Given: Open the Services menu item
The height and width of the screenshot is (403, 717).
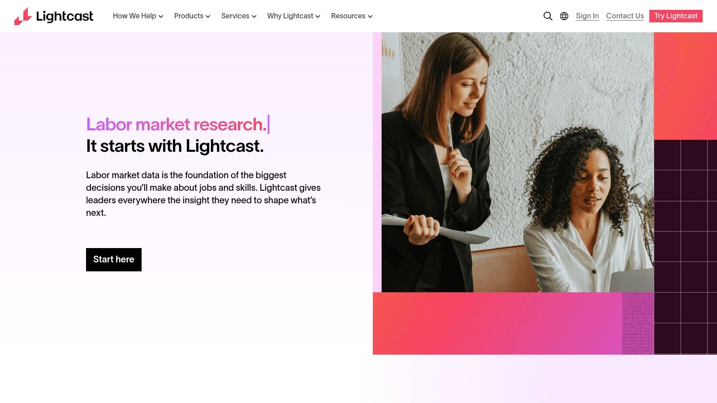Looking at the screenshot, I should pos(239,16).
